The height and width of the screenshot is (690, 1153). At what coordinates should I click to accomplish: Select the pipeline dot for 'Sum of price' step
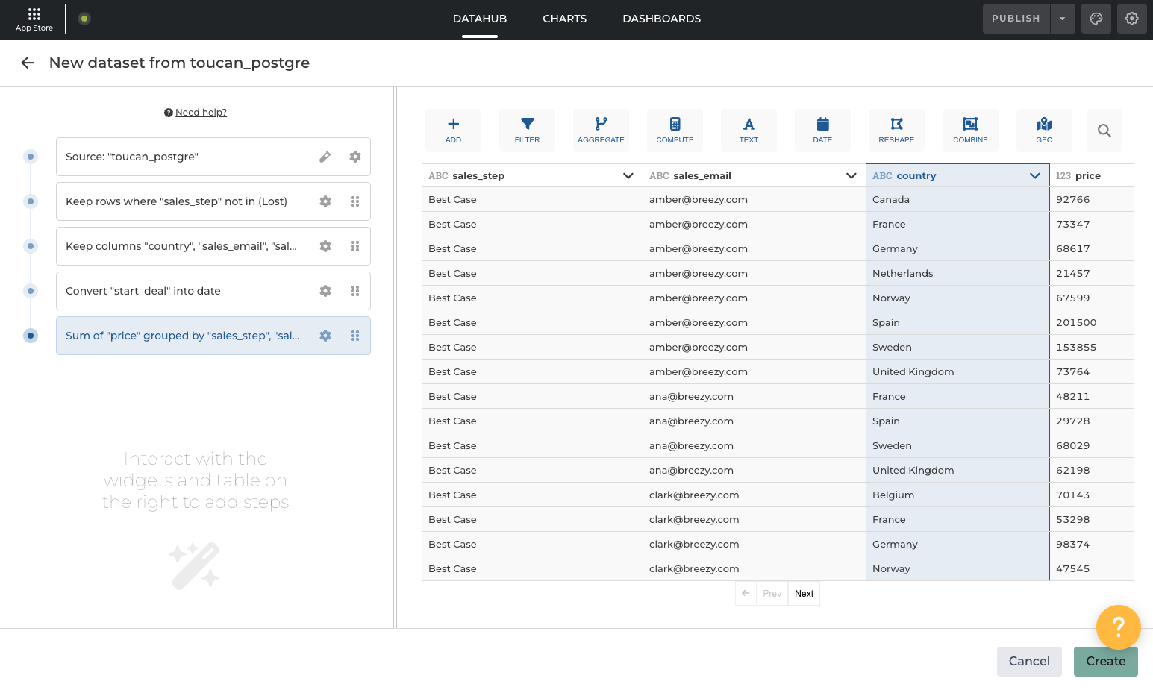[x=31, y=336]
